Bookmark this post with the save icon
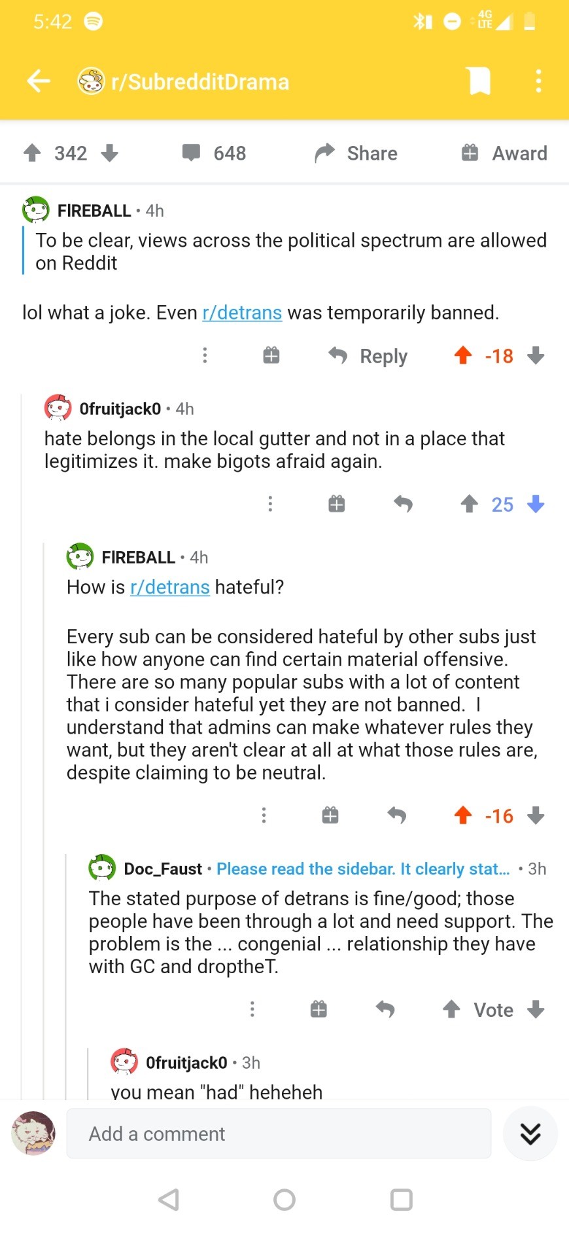Screen dimensions: 569x1233 [x=479, y=81]
